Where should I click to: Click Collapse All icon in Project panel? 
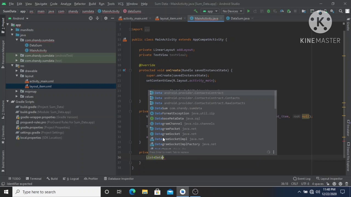(x=97, y=18)
